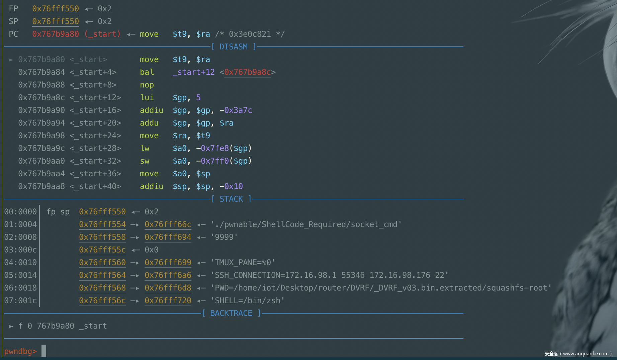Click the SP register address 0x76fff550
Screen dimensions: 617x360
pyautogui.click(x=56, y=21)
